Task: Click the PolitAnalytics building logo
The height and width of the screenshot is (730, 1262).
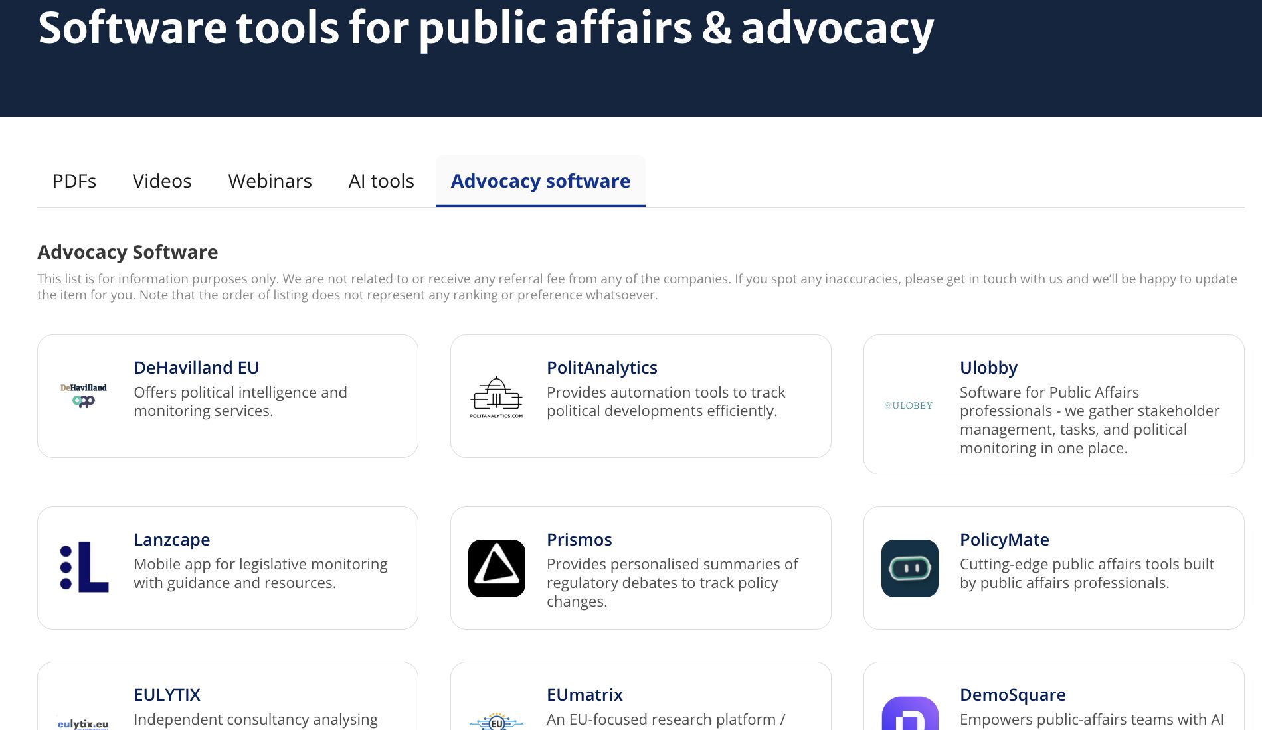Action: 496,397
